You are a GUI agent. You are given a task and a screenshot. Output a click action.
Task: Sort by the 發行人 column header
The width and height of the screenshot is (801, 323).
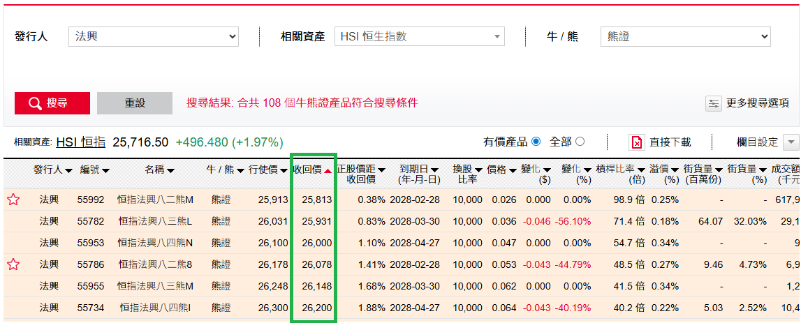tap(53, 170)
